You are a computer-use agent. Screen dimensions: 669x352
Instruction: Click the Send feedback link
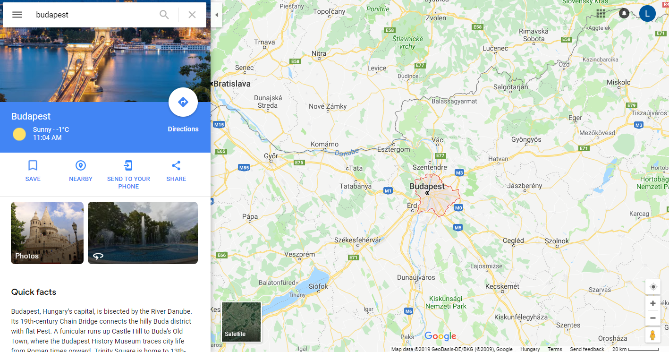coord(587,349)
